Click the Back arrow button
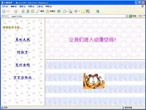146x110 pixels. tap(4, 11)
